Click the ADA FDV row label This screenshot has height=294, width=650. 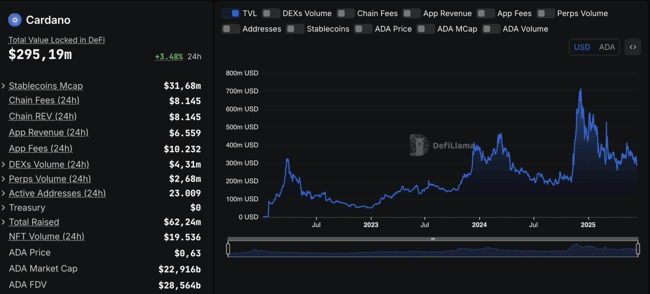click(x=28, y=285)
